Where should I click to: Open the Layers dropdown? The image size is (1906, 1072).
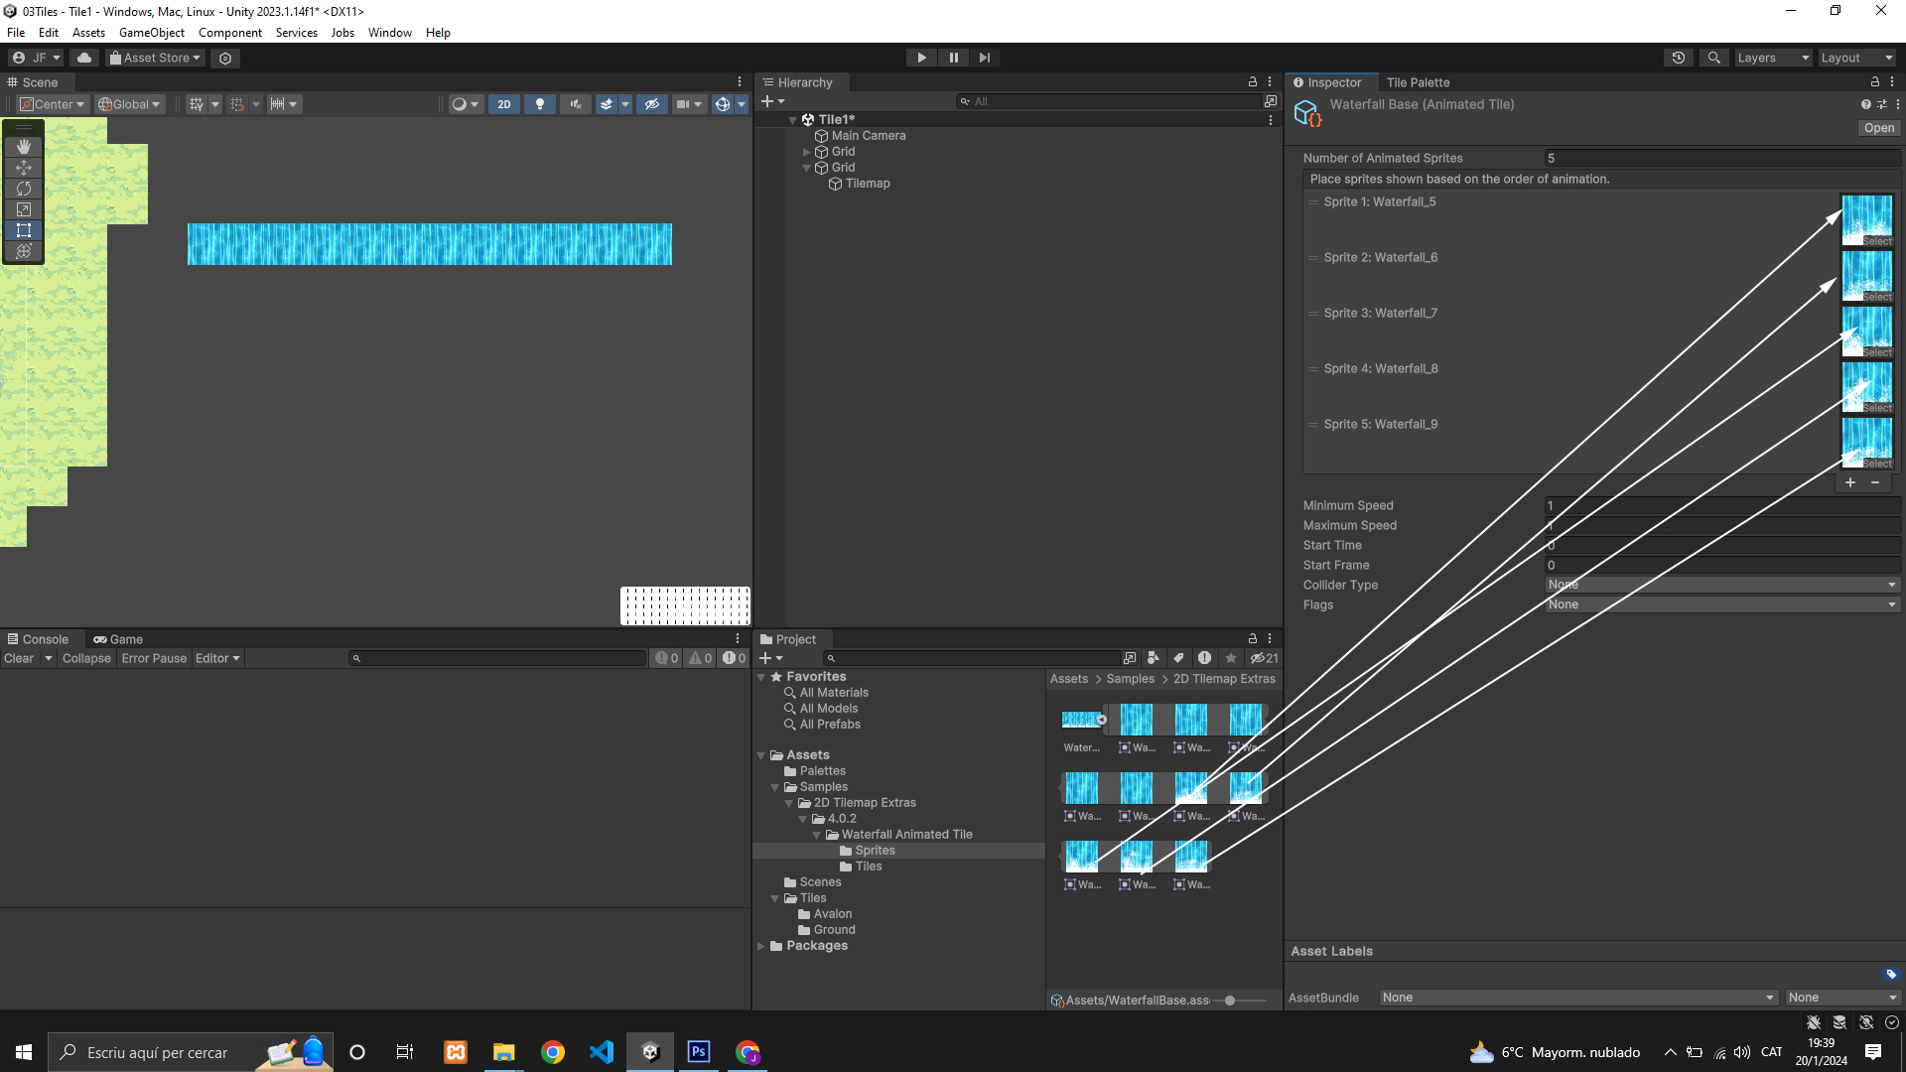tap(1772, 58)
